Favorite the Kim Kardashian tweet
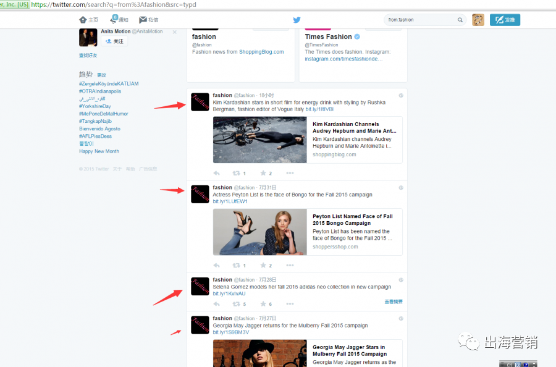The width and height of the screenshot is (556, 367). 263,173
